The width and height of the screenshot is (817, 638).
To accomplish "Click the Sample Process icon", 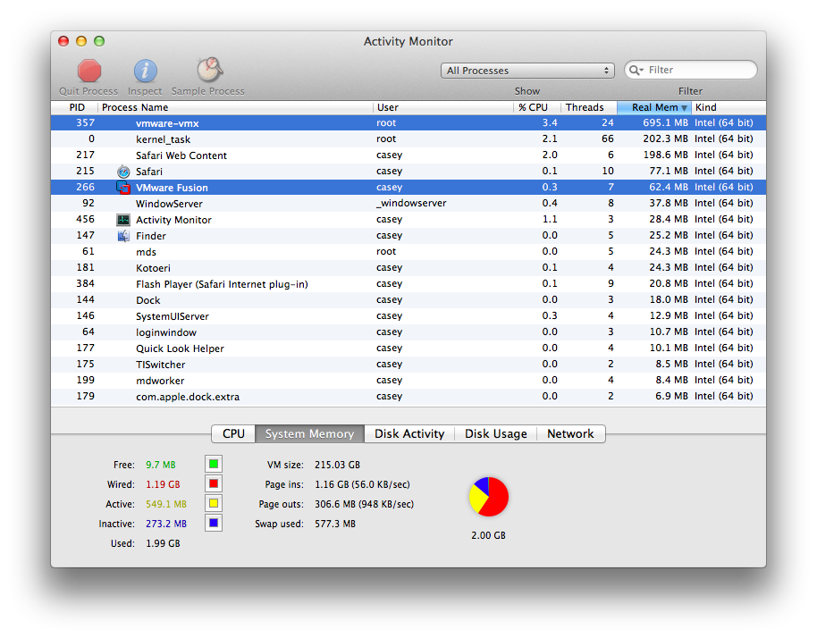I will pos(209,70).
